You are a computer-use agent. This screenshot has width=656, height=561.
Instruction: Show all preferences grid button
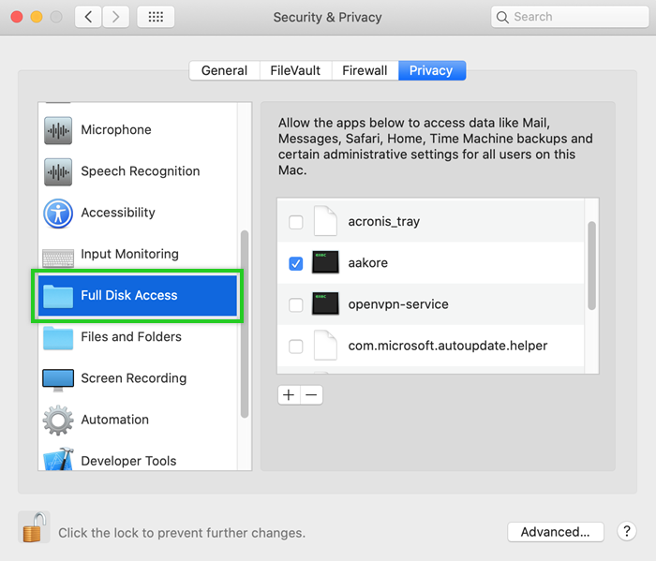(155, 17)
